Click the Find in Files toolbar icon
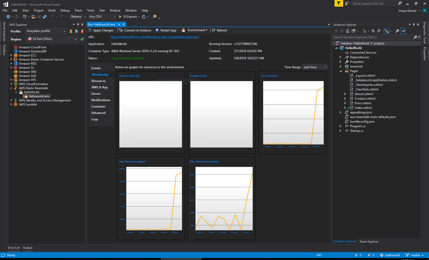The height and width of the screenshot is (260, 429). coord(154,17)
